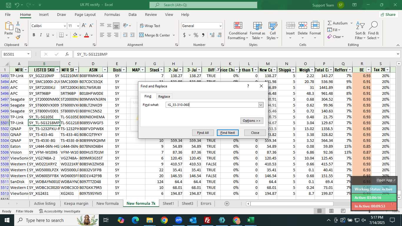This screenshot has width=402, height=226.
Task: Click the Bottom Align icon
Action: pyautogui.click(x=116, y=26)
